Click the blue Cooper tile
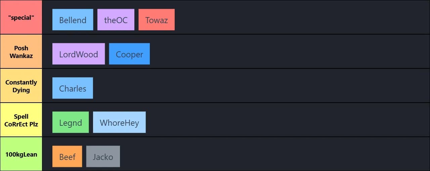 point(129,54)
